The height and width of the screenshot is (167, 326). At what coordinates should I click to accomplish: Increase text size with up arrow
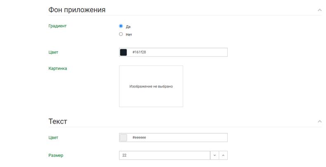[x=223, y=155]
